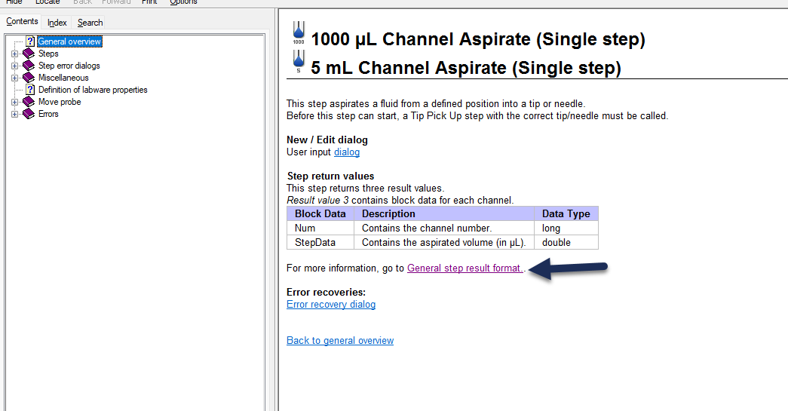Open the User input dialog link

[x=347, y=152]
